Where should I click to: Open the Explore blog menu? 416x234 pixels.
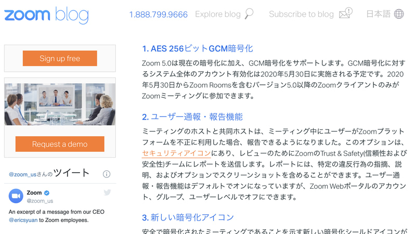click(218, 14)
